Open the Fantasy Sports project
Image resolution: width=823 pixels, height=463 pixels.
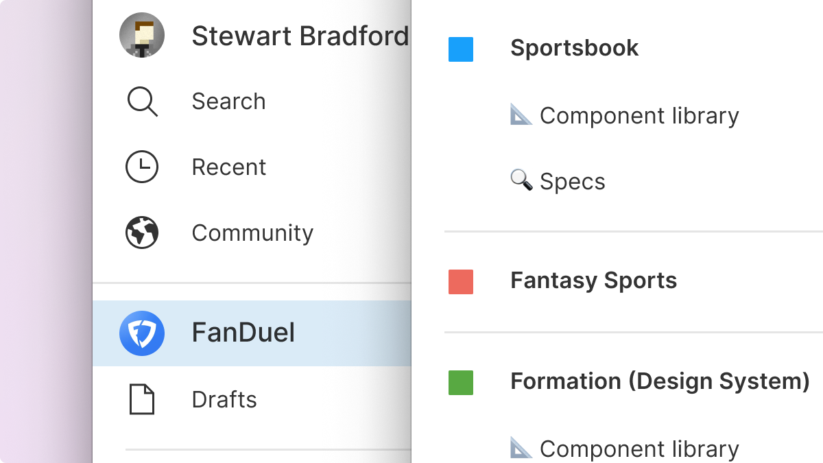point(593,281)
